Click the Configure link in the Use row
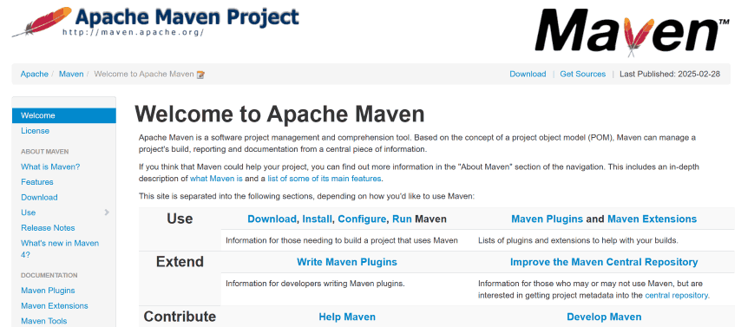 pyautogui.click(x=362, y=219)
